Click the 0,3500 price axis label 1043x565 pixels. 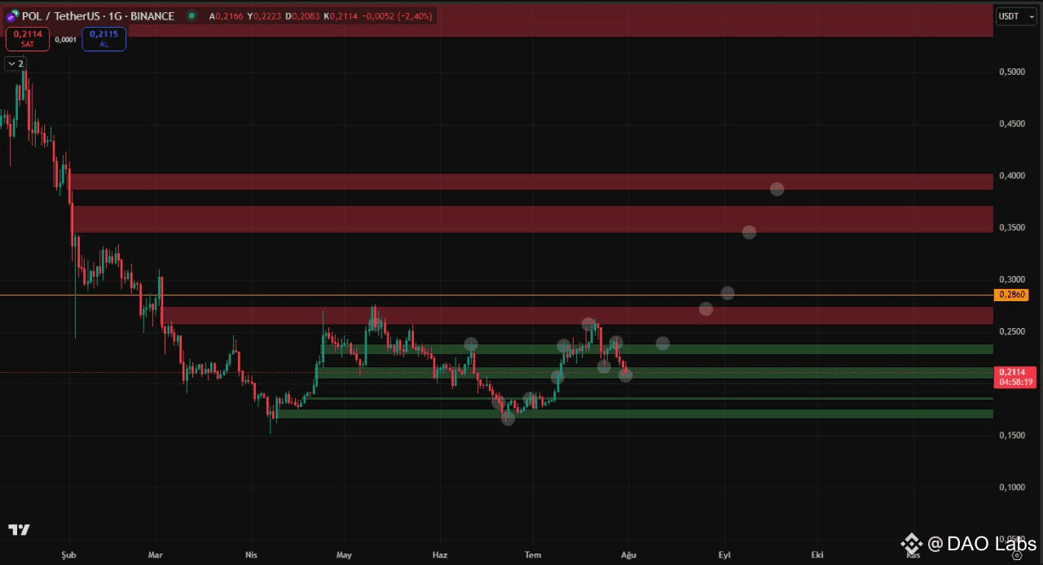point(1012,228)
